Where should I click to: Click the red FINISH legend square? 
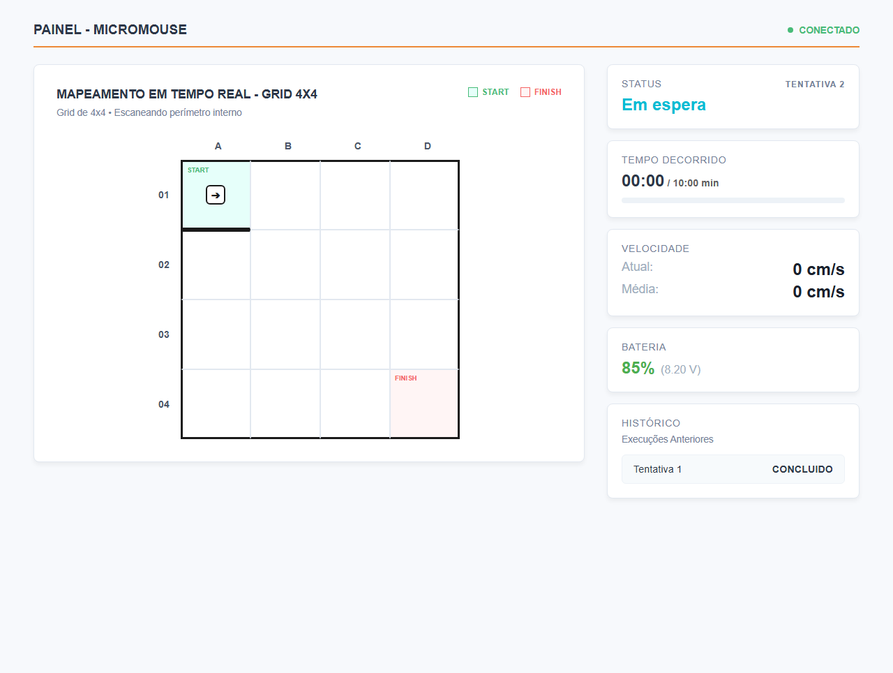click(525, 92)
